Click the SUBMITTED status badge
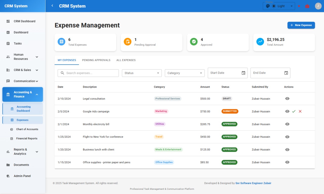This screenshot has width=324, height=194. pyautogui.click(x=230, y=111)
